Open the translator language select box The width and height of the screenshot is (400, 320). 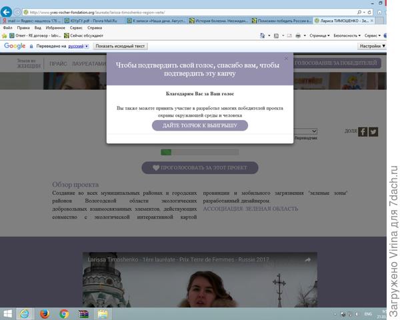[305, 131]
